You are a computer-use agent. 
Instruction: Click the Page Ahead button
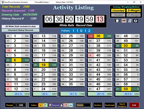click(66, 105)
